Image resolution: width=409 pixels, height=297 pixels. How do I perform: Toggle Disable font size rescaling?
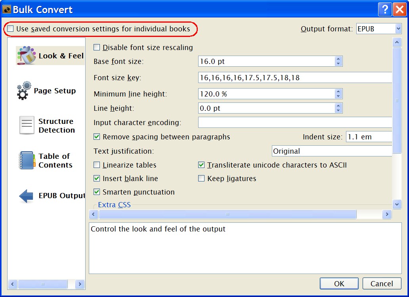coord(97,47)
